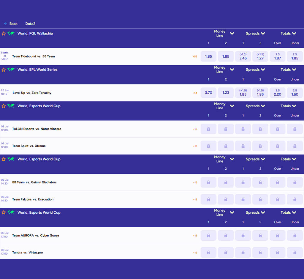Open the Money Line dropdown above TALON Esports match

232,106
